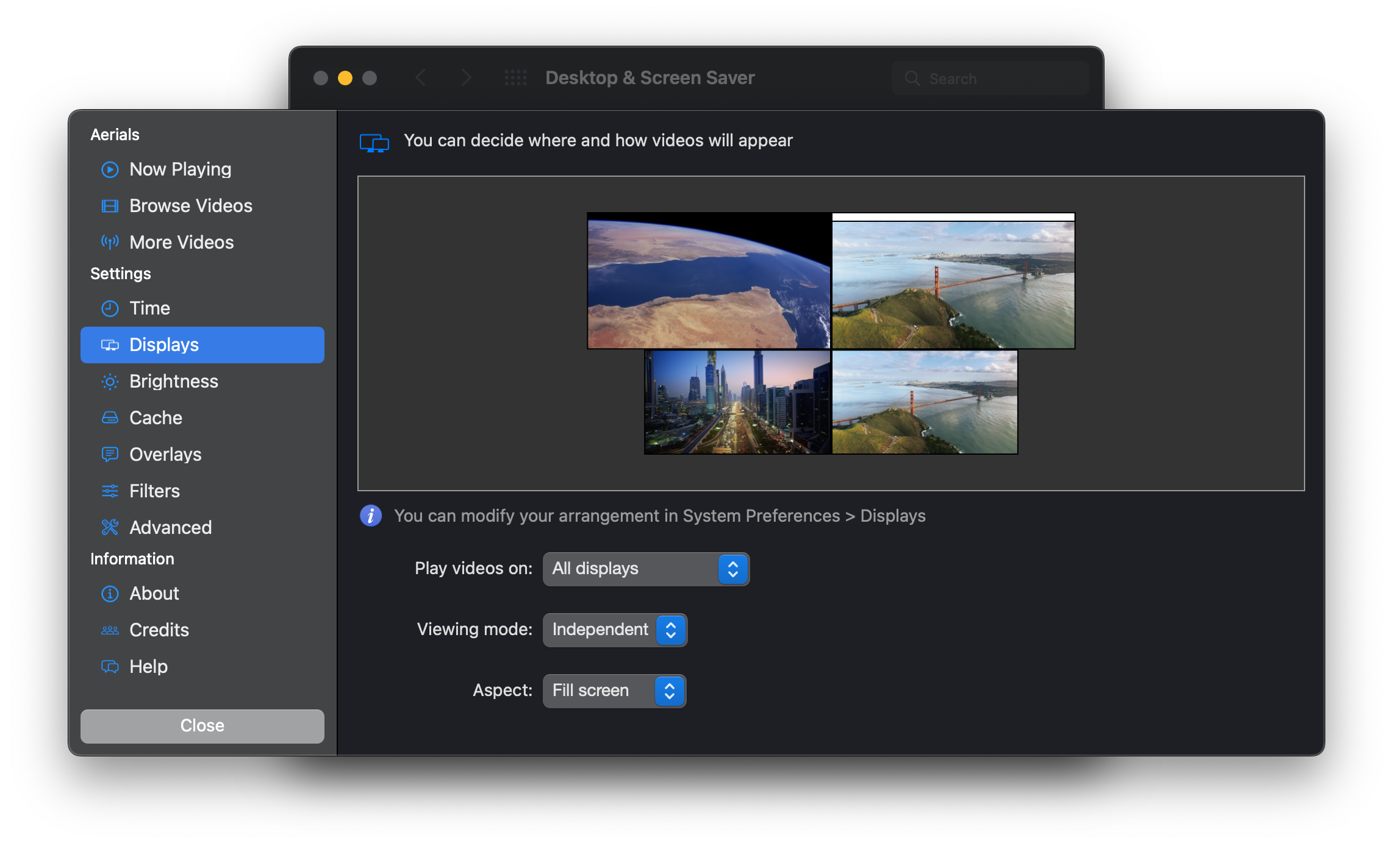Image resolution: width=1393 pixels, height=846 pixels.
Task: Click the Time clock icon
Action: 110,308
